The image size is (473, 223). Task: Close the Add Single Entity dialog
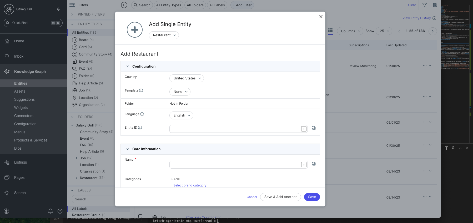[321, 17]
